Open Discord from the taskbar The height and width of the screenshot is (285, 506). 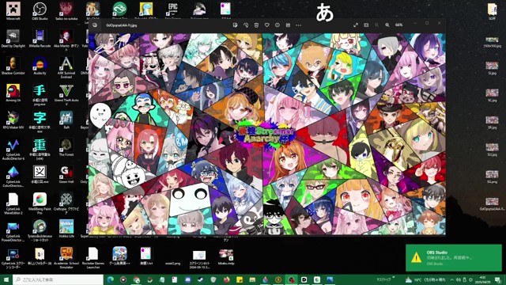188,279
